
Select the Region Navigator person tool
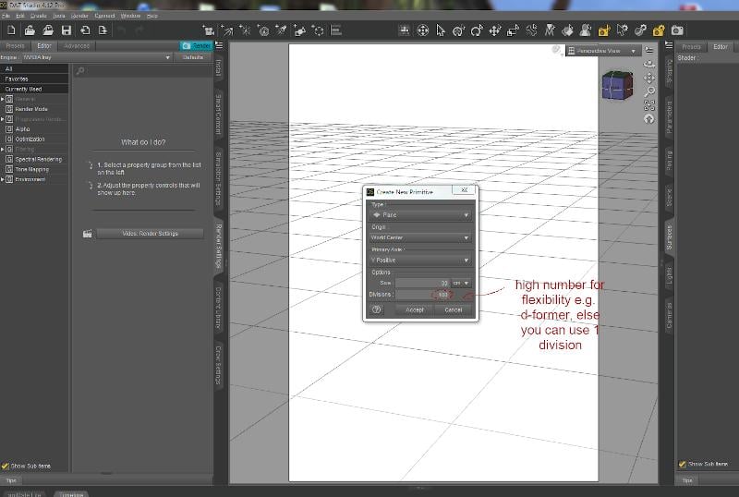tap(586, 30)
